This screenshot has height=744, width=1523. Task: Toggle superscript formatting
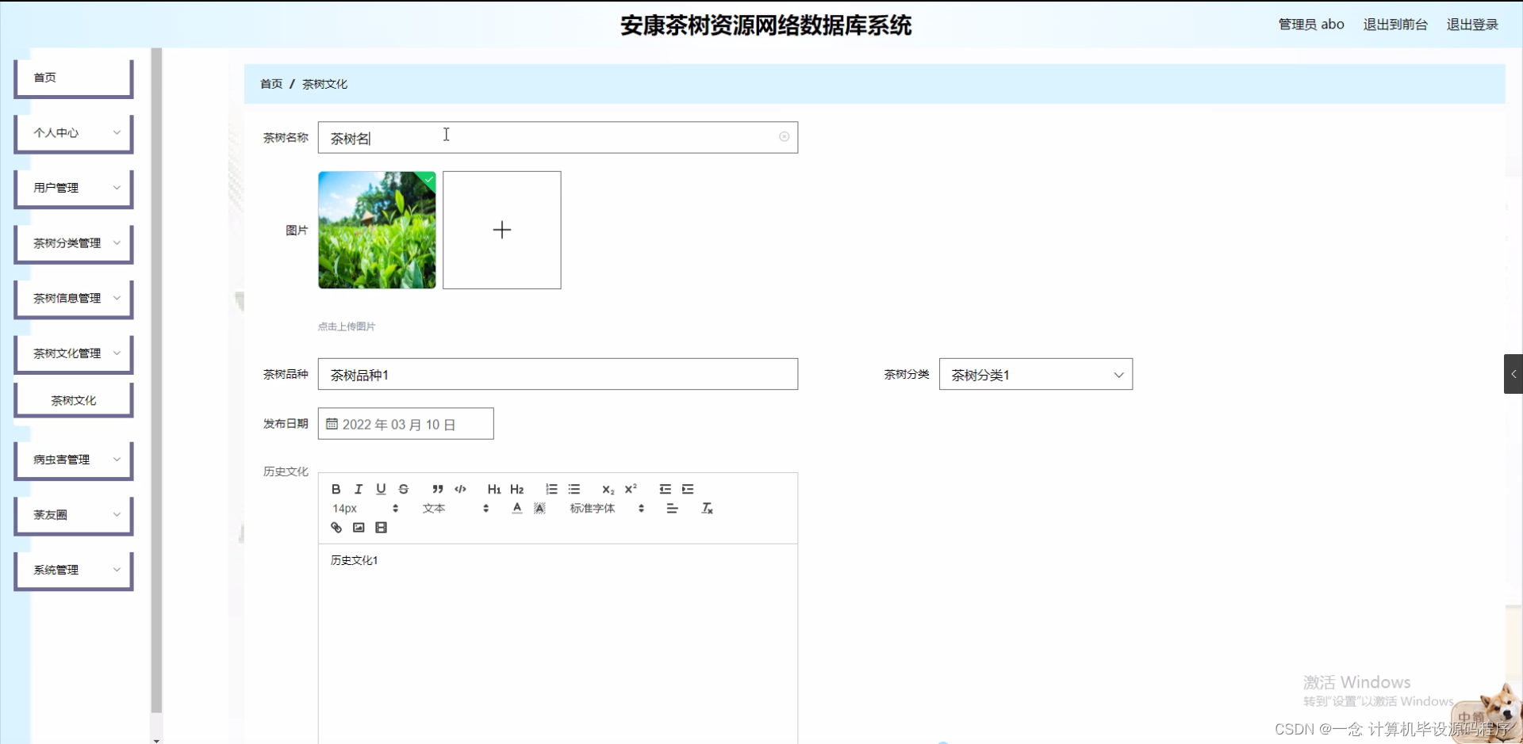(x=631, y=489)
